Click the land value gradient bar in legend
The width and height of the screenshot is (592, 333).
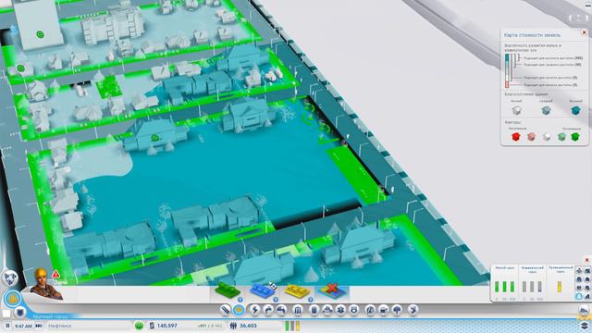[507, 70]
